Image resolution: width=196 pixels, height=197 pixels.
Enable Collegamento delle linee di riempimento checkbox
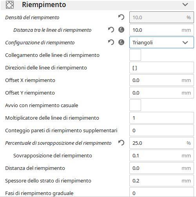pyautogui.click(x=135, y=55)
